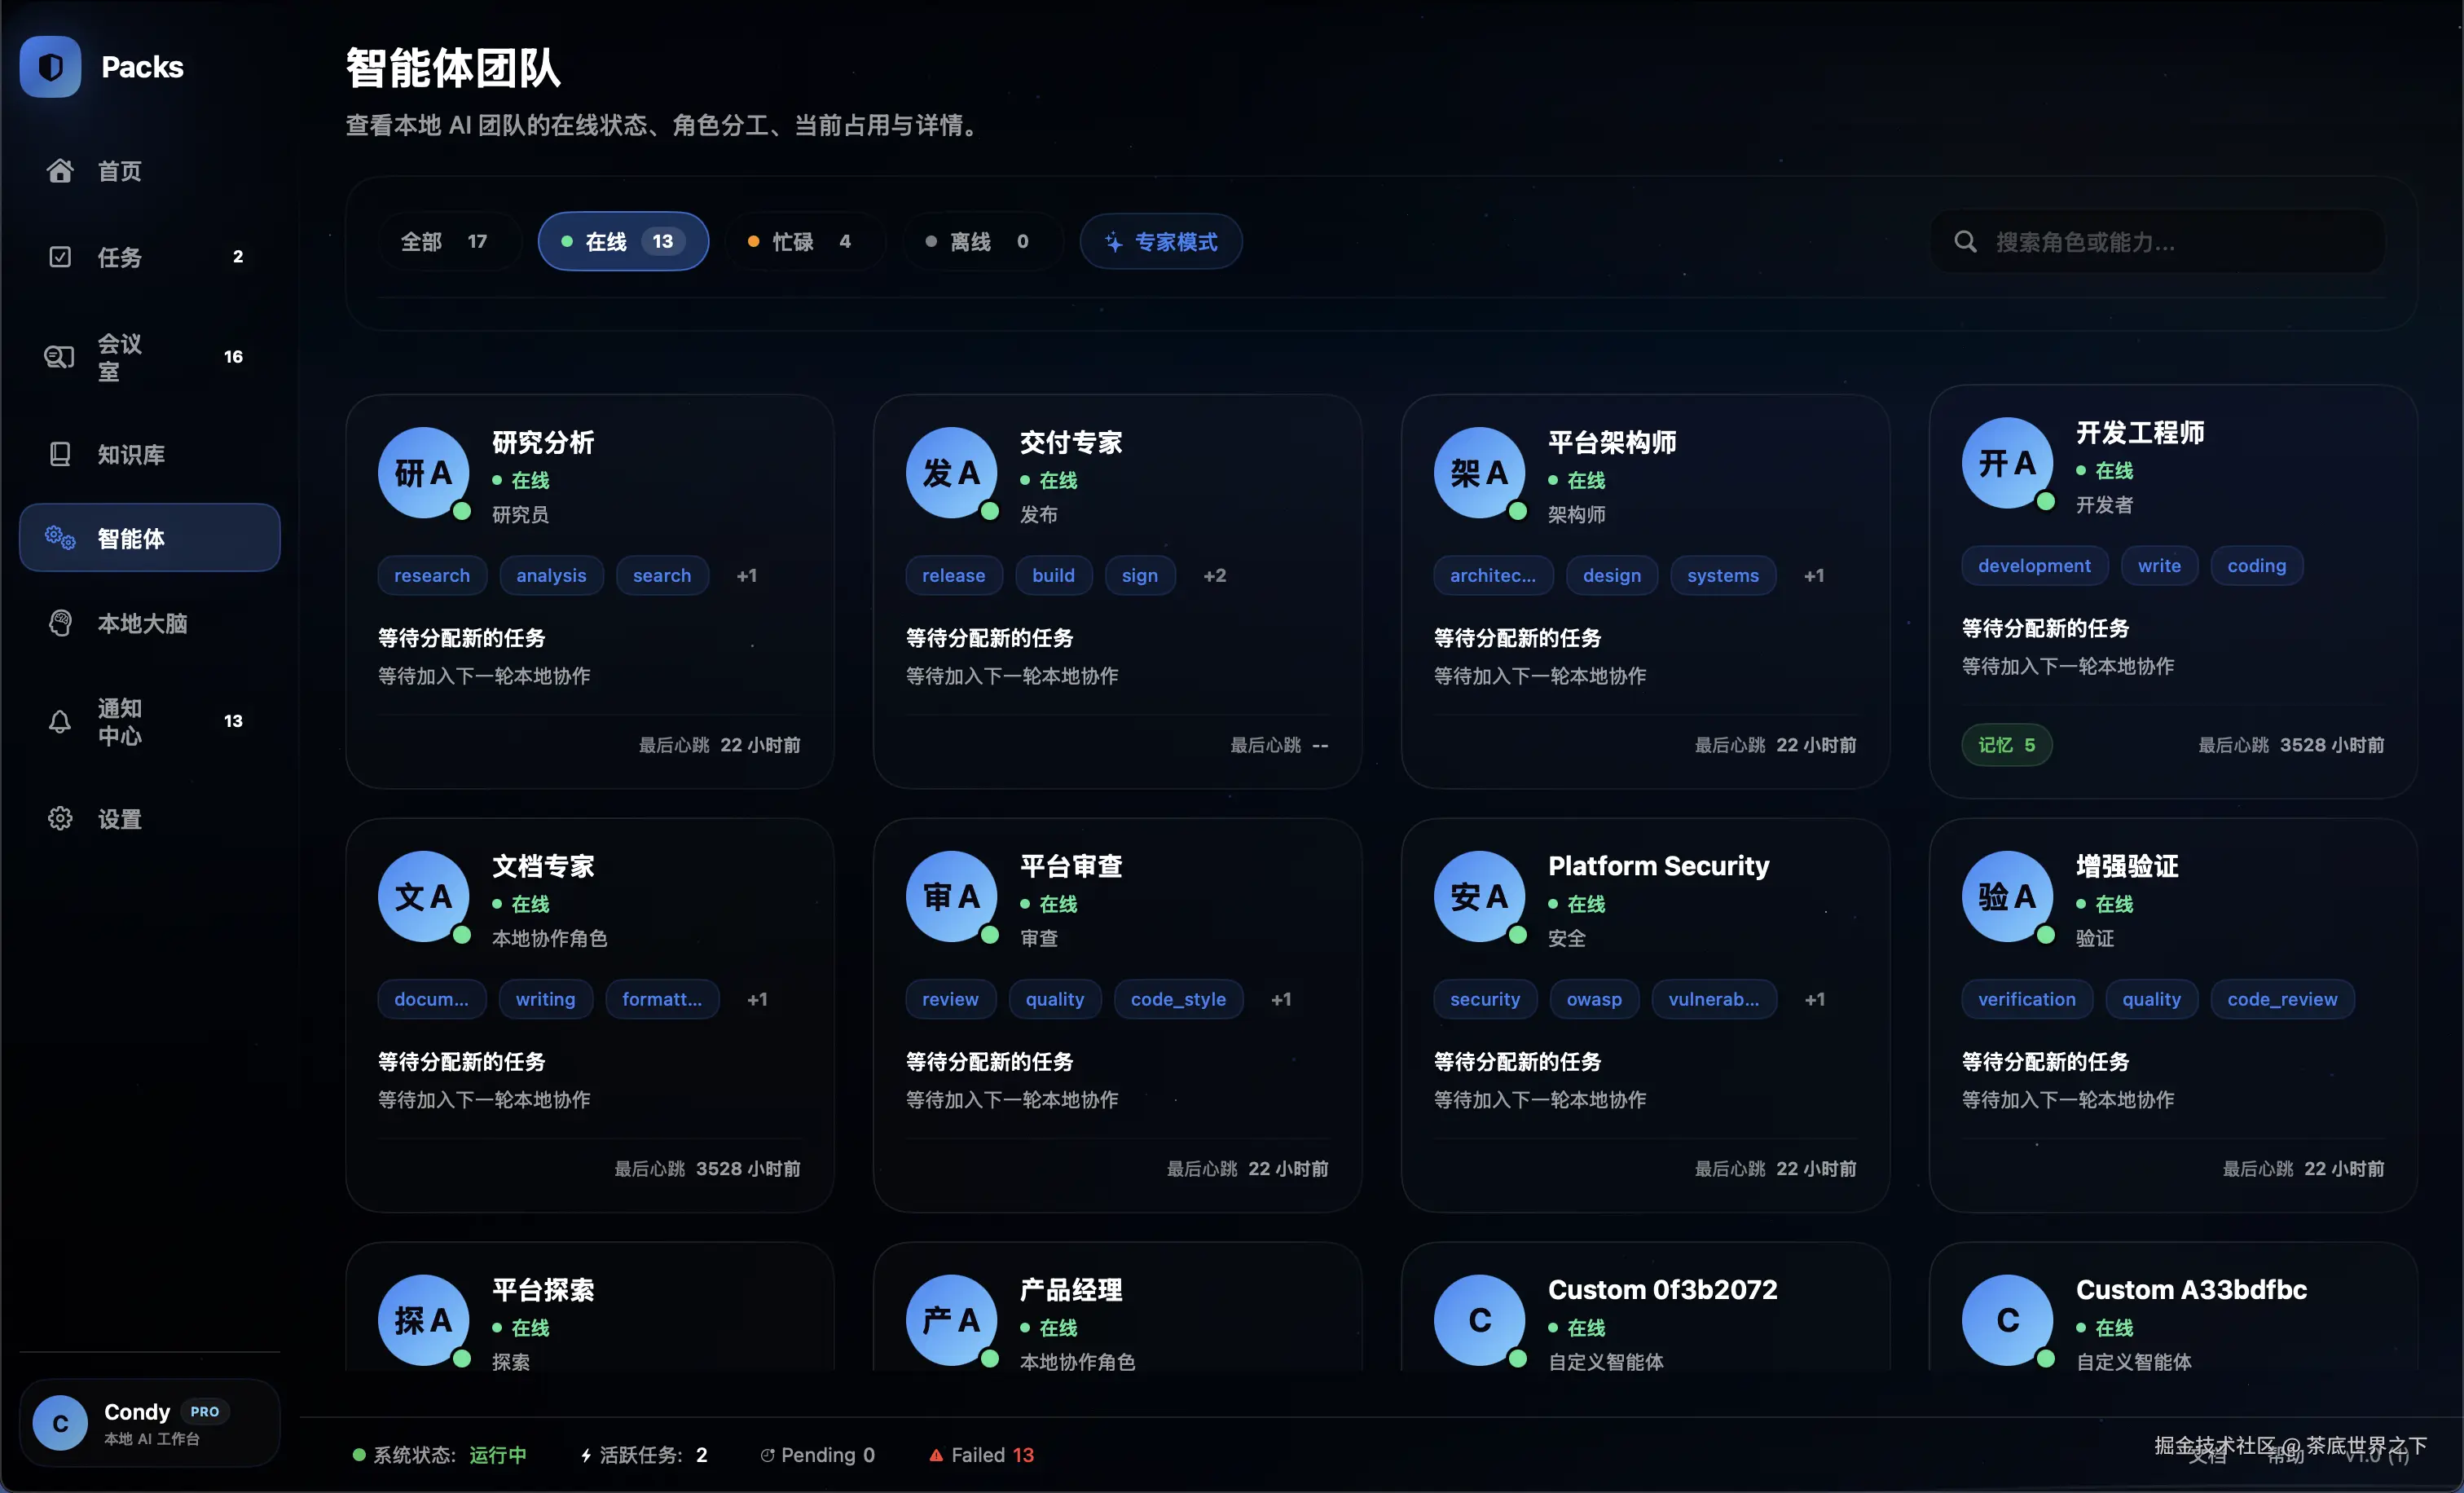Open 本地大脑 in the sidebar
Viewport: 2464px width, 1493px height.
[x=150, y=623]
